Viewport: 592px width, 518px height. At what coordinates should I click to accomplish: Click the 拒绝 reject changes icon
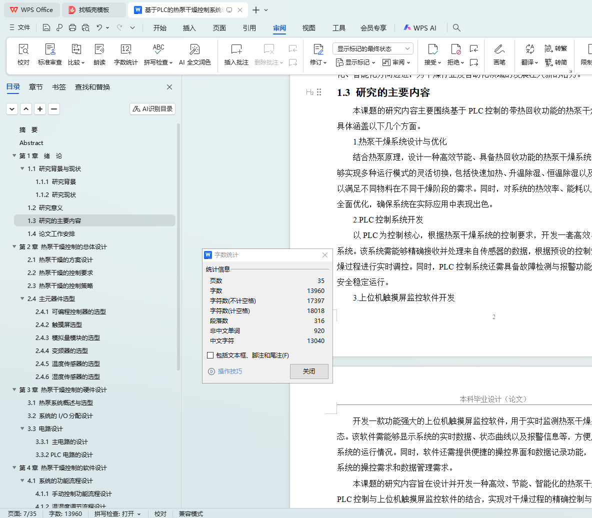coord(455,49)
